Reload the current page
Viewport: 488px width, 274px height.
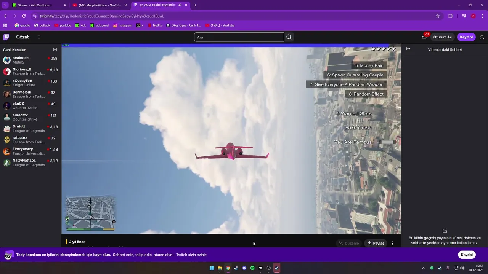[x=24, y=16]
